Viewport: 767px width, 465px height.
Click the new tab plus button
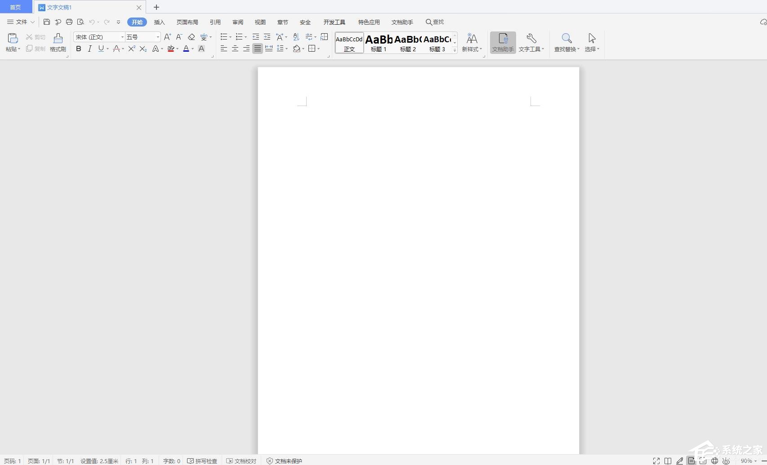[x=156, y=7]
